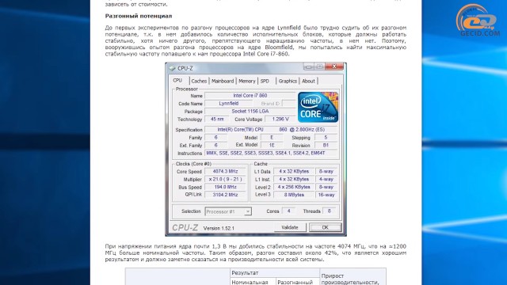Switch to the Graphics tab in CPU-Z
The height and width of the screenshot is (285, 507).
pos(288,81)
